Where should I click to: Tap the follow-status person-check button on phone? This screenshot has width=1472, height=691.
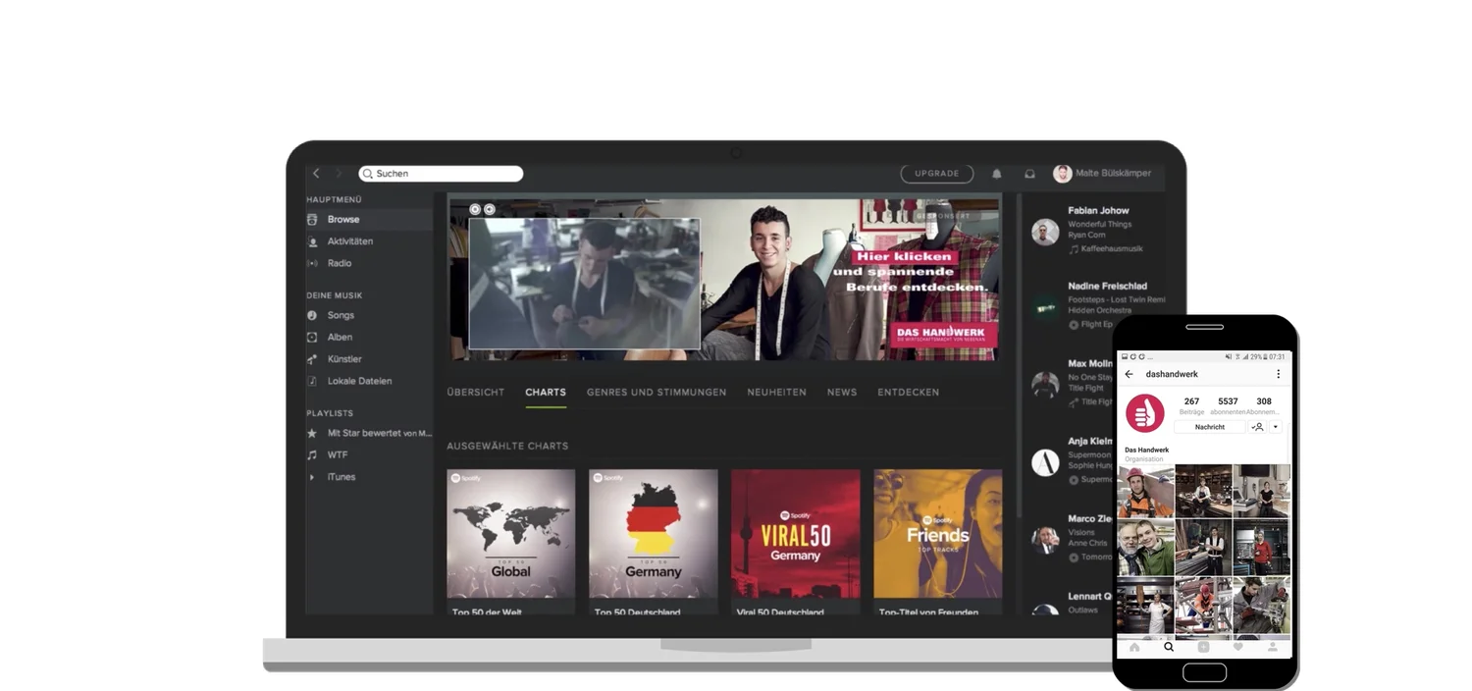[x=1257, y=427]
